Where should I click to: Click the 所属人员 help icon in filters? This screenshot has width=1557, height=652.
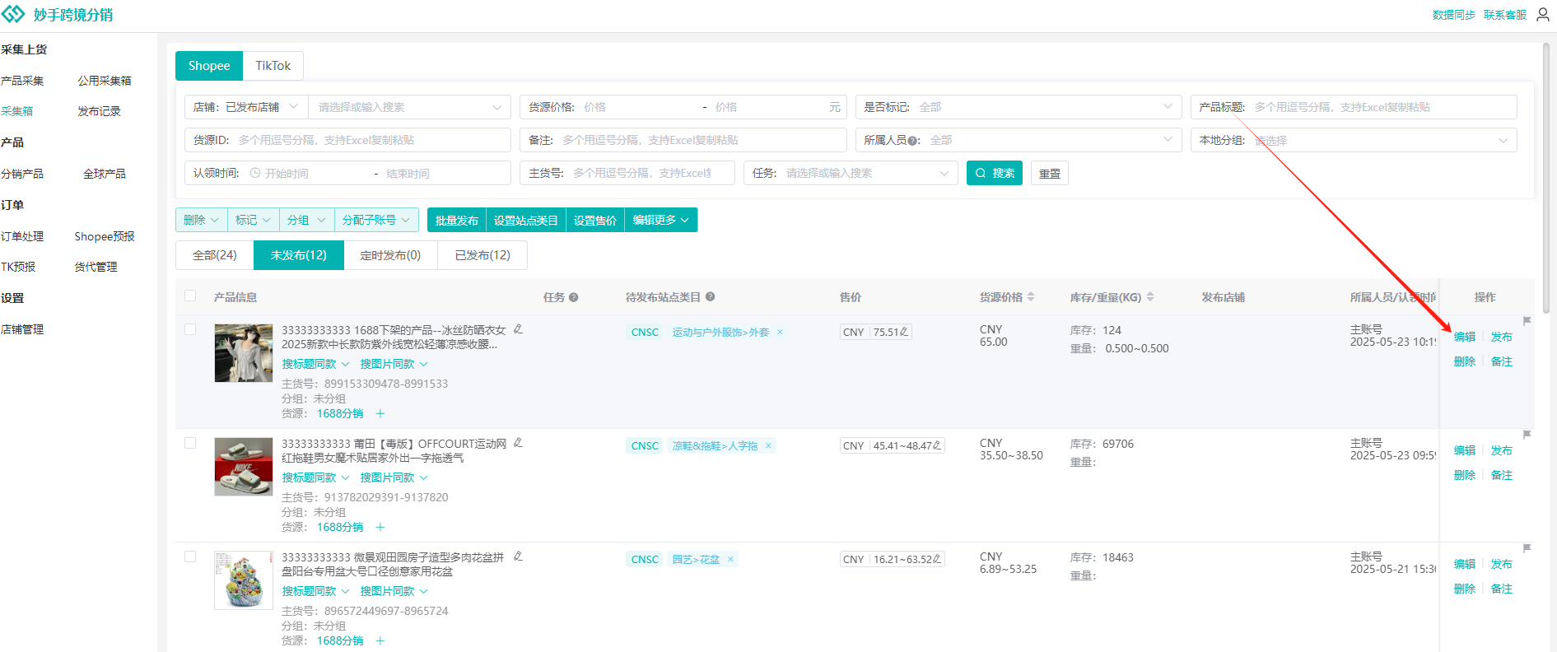click(912, 141)
